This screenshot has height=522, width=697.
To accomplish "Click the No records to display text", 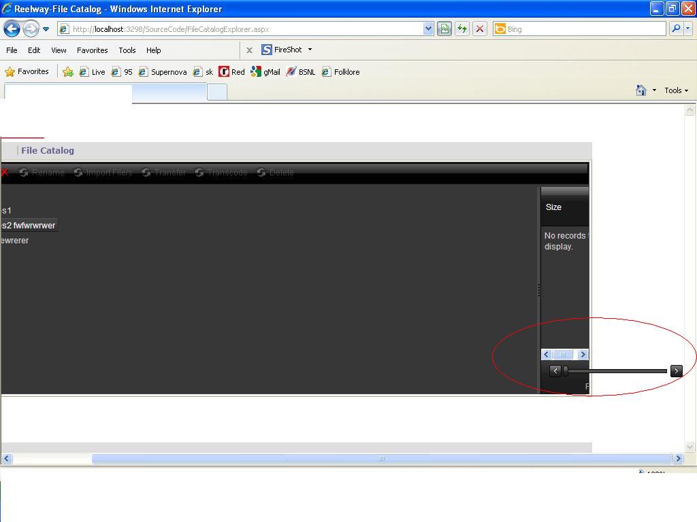I will pyautogui.click(x=566, y=241).
